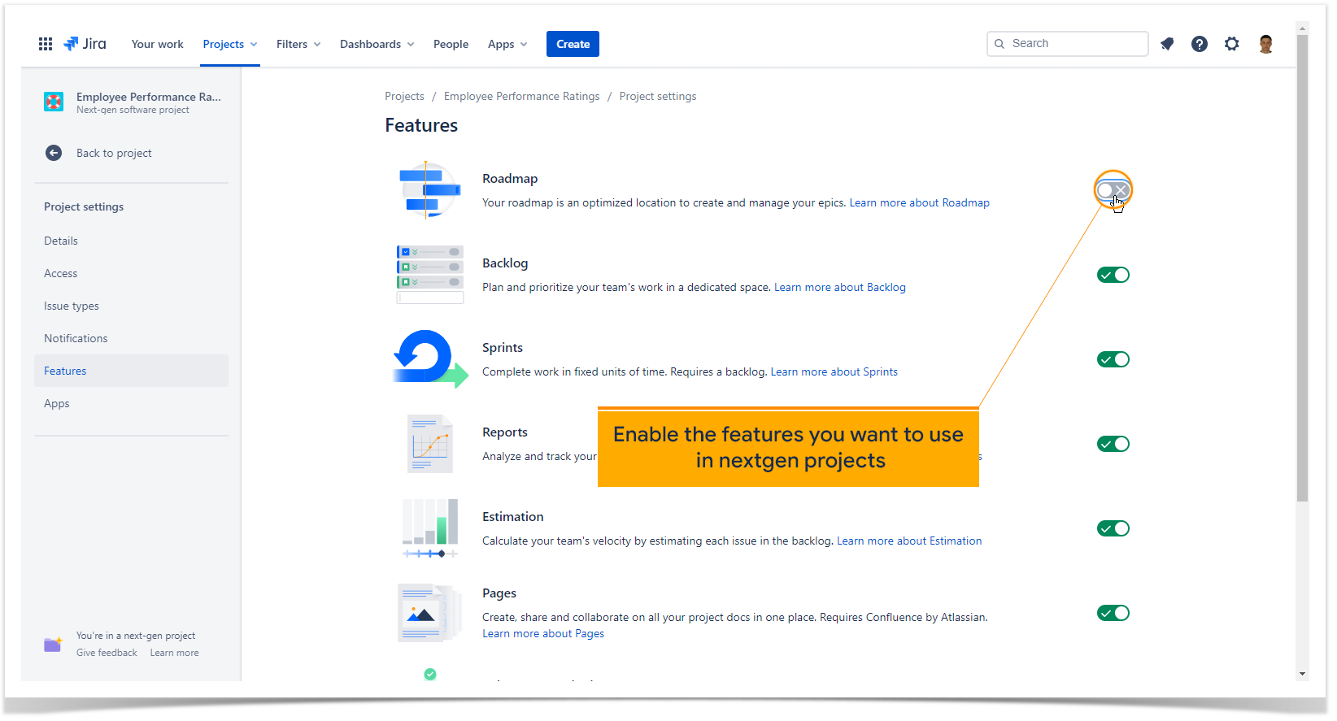Open Access in project settings sidebar

click(x=131, y=273)
